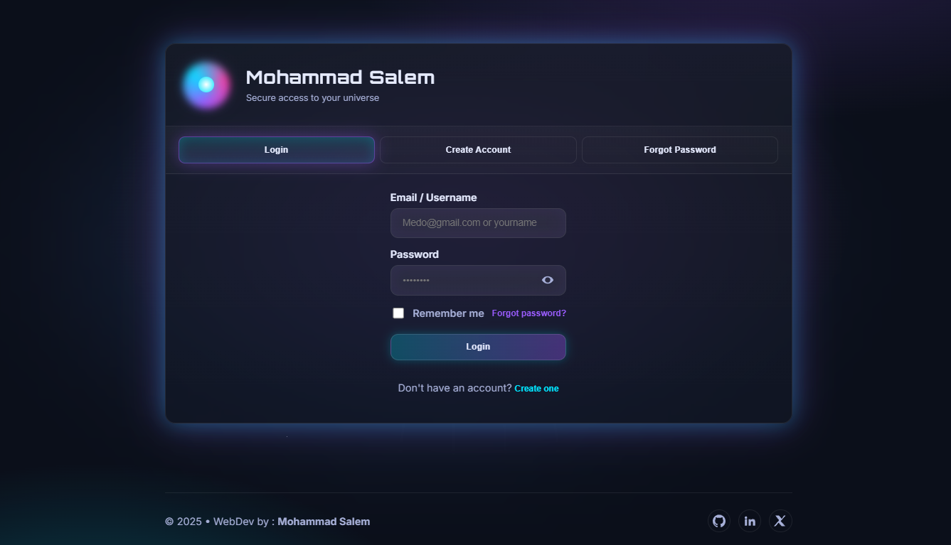Viewport: 951px width, 545px height.
Task: Click '© 2025 • WebDev by :' footer text
Action: click(x=220, y=522)
